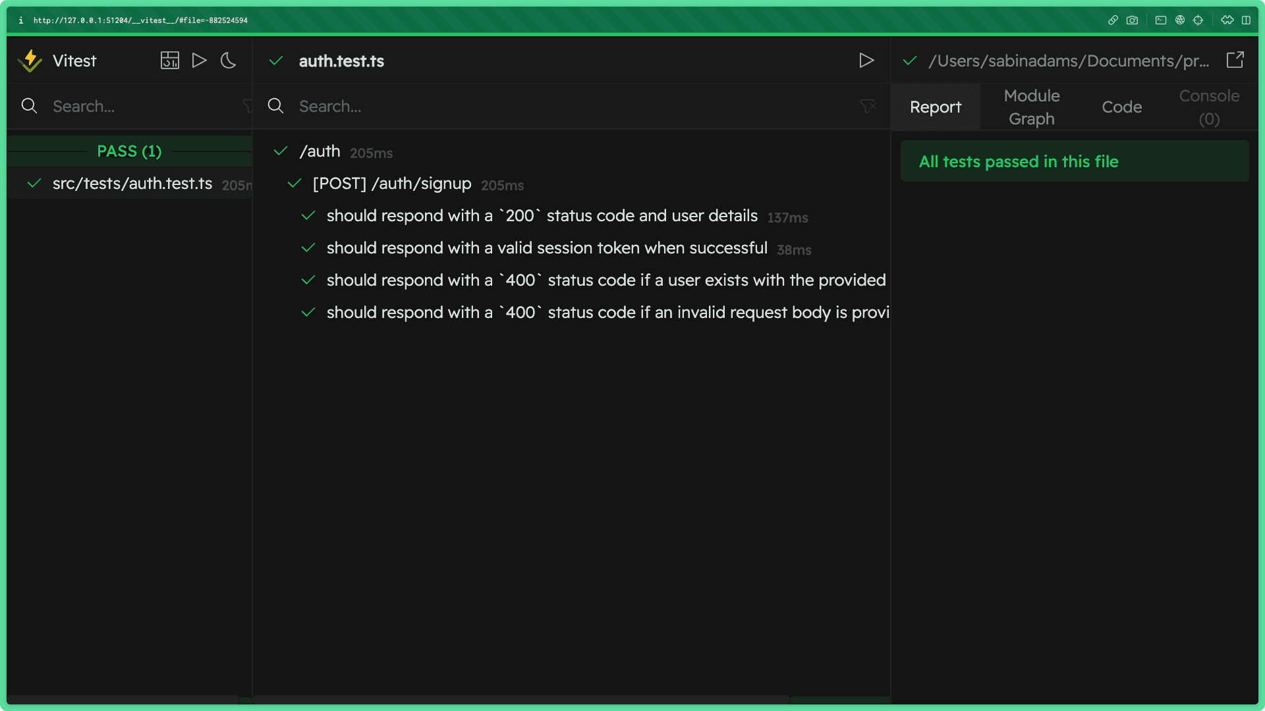Toggle dark mode with the moon icon

coord(228,60)
